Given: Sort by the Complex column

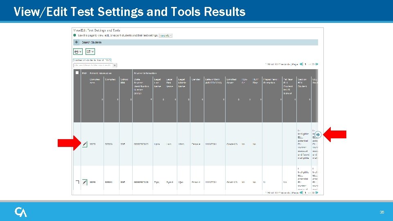Looking at the screenshot, I should pyautogui.click(x=117, y=100).
